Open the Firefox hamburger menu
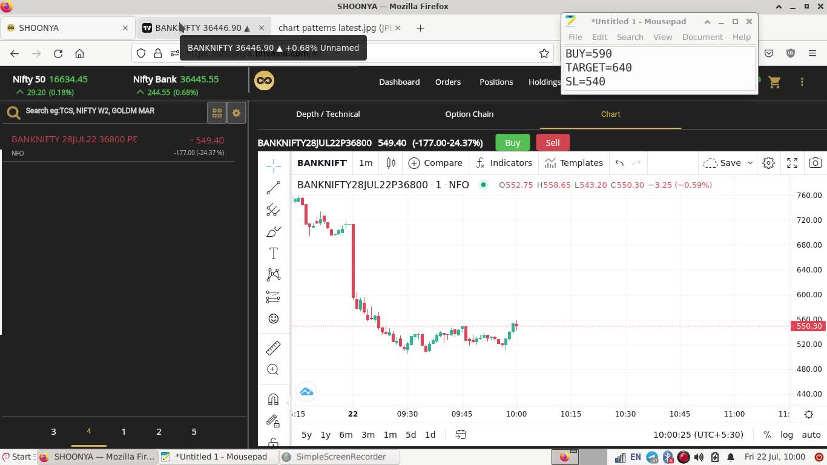This screenshot has width=827, height=465. 812,53
